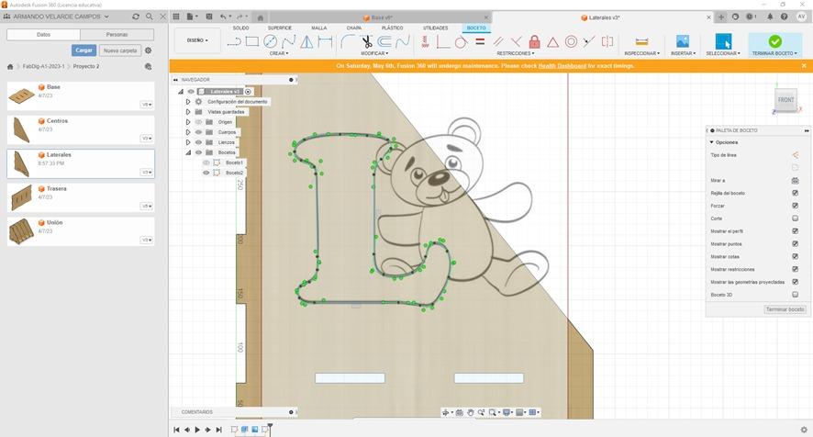Open the MODIFICAR dropdown menu
The width and height of the screenshot is (813, 437).
tap(374, 53)
